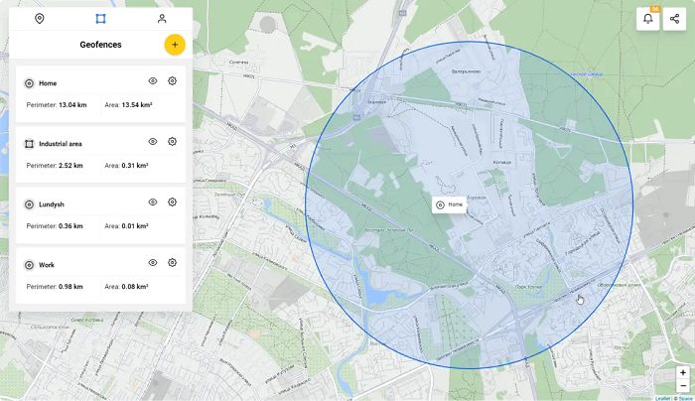
Task: Toggle visibility of Home geofence
Action: coord(153,81)
